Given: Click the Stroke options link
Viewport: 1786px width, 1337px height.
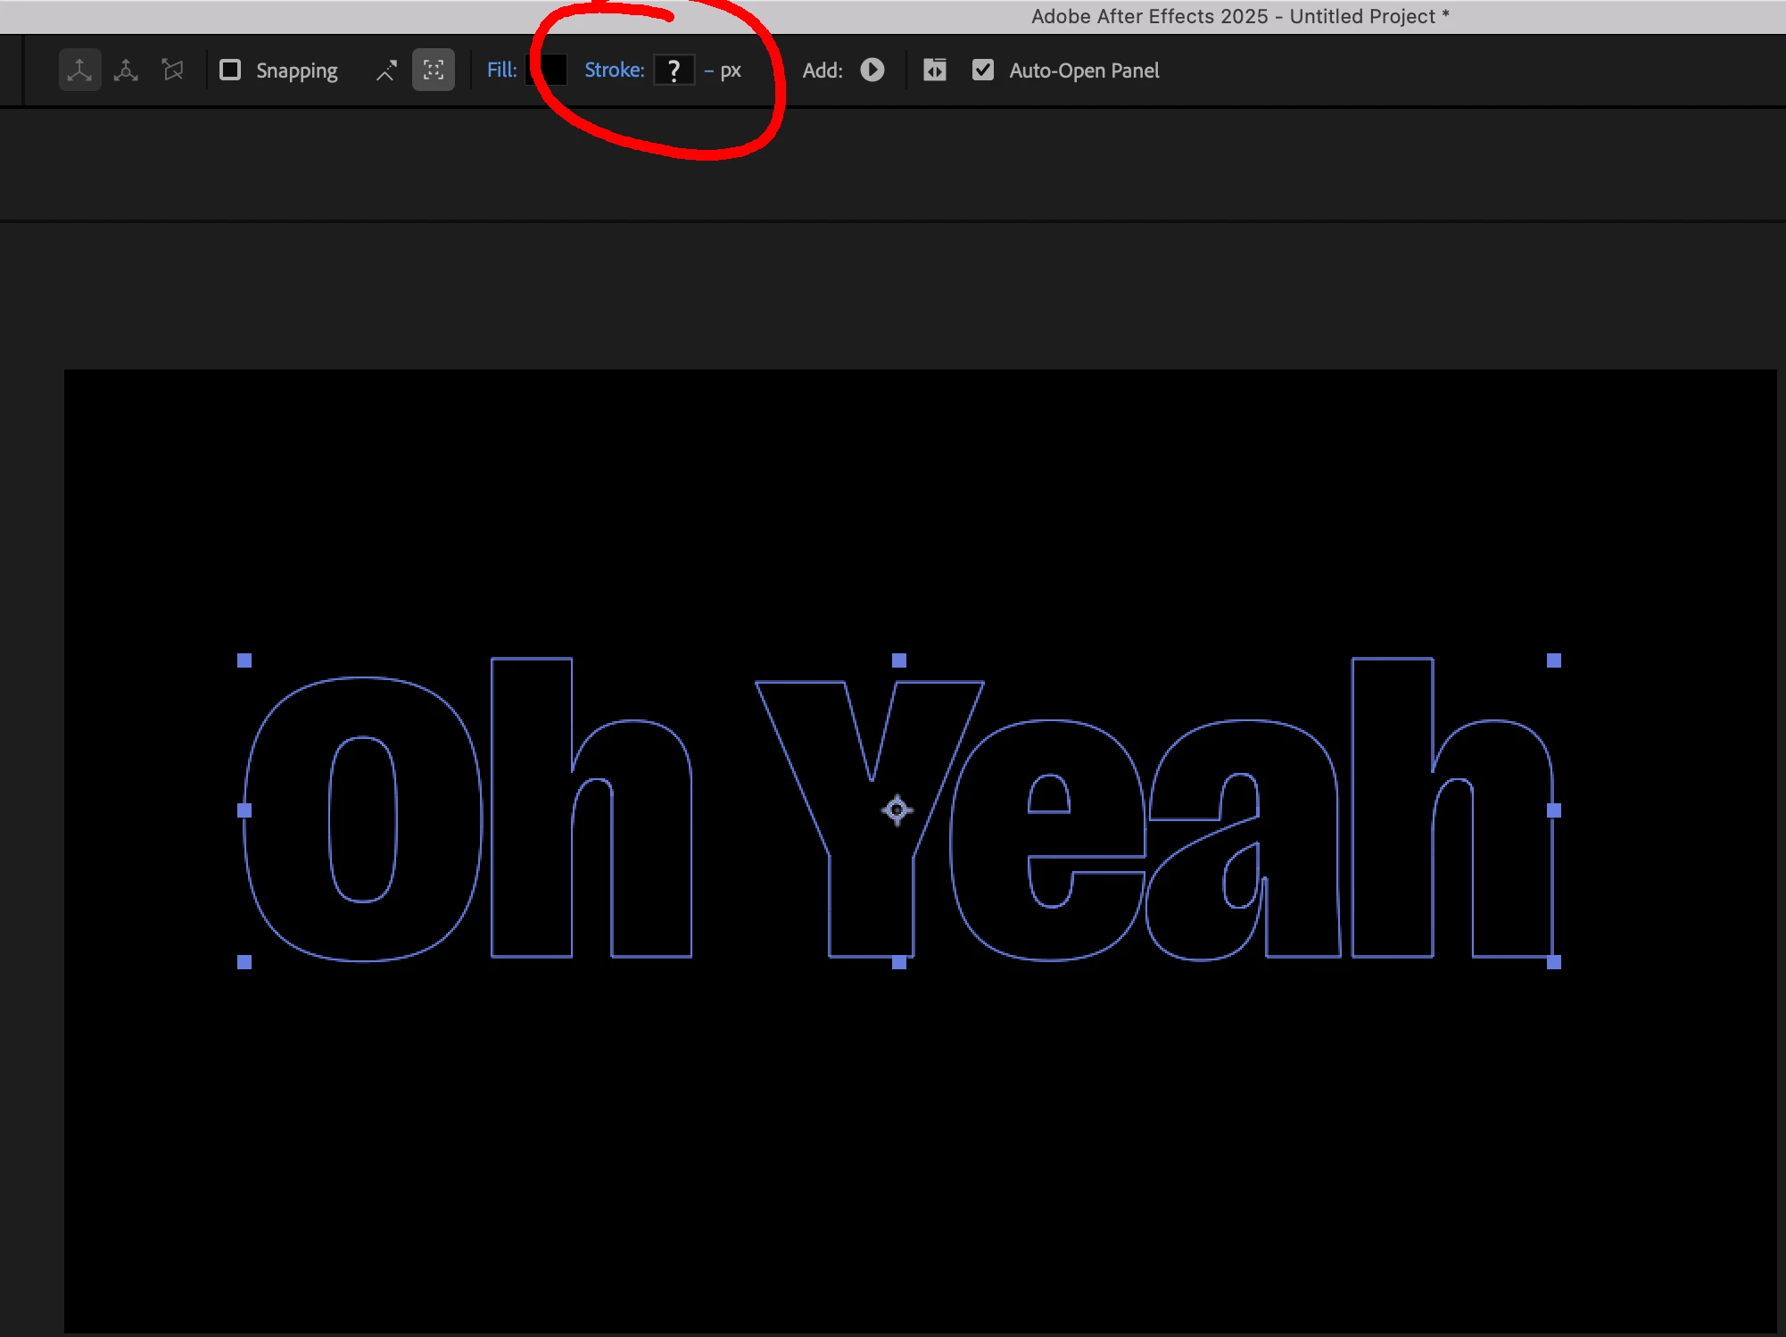Looking at the screenshot, I should point(614,70).
